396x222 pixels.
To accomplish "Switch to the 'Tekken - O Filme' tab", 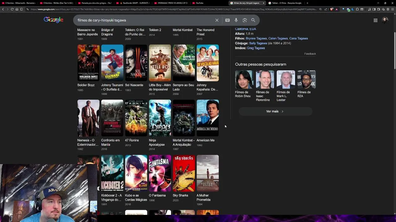I will (285, 3).
